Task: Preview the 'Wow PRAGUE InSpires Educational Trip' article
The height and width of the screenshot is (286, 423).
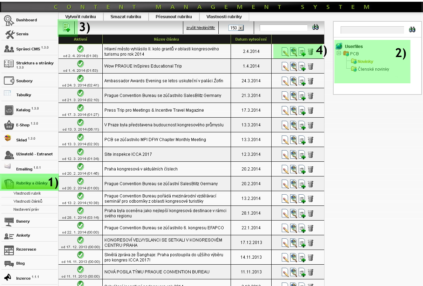Action: (293, 66)
